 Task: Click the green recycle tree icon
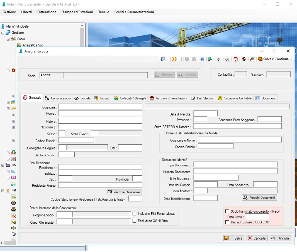click(x=13, y=153)
